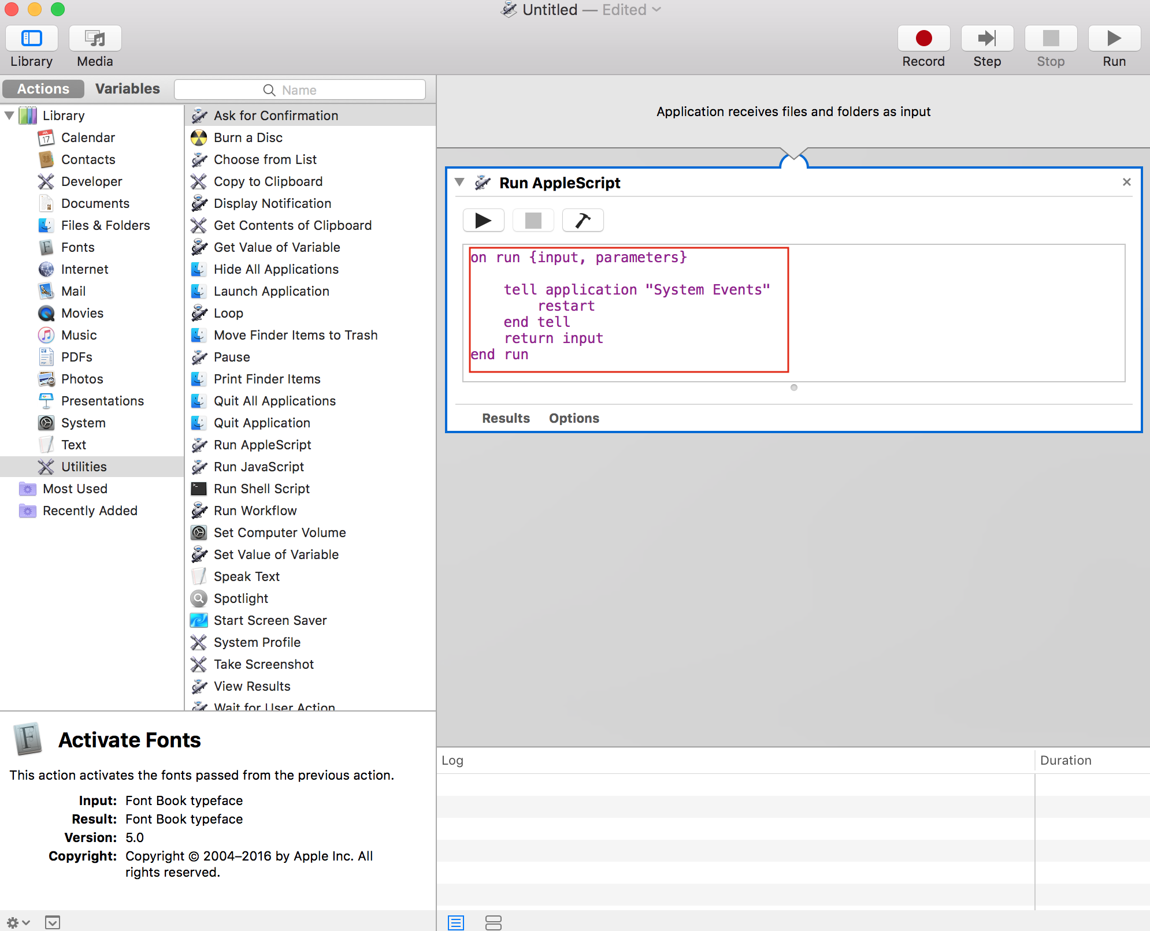1150x931 pixels.
Task: Switch to the Variables tab
Action: [127, 89]
